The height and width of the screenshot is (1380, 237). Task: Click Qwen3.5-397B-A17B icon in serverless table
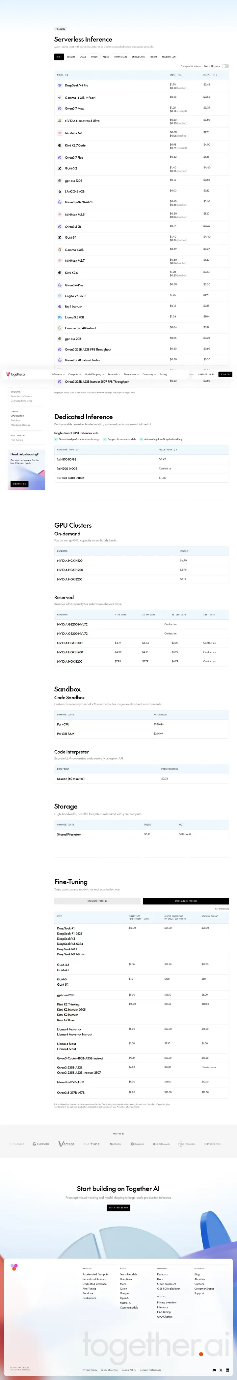(x=60, y=202)
